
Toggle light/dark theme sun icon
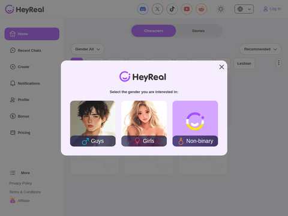[221, 9]
